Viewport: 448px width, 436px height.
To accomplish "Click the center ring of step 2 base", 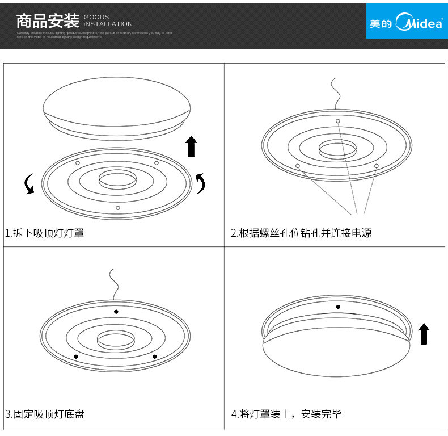I will point(337,149).
